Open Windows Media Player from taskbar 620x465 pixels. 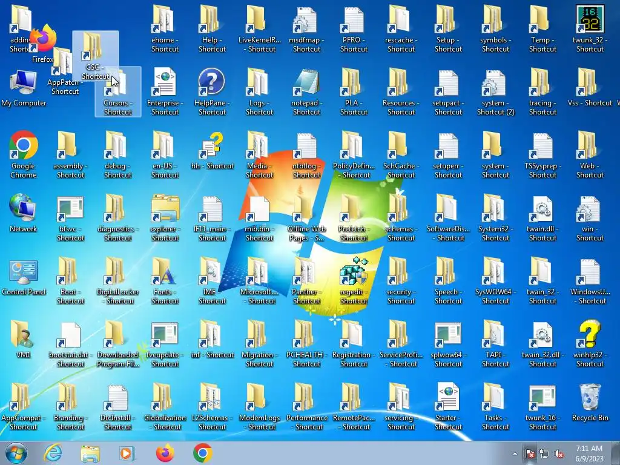point(127,453)
